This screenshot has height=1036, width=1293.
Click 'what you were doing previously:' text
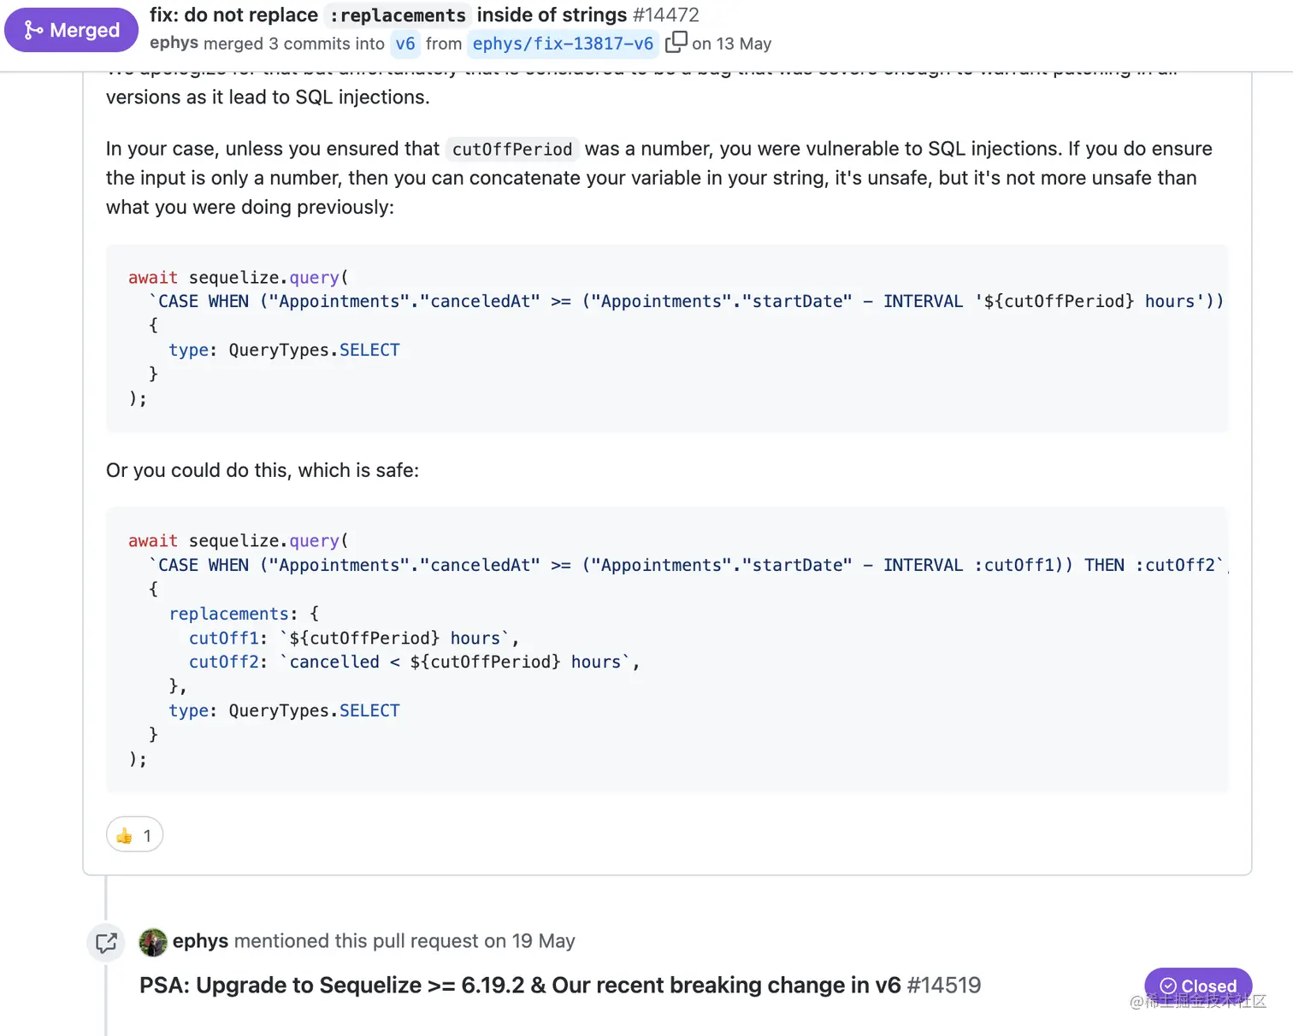(250, 207)
